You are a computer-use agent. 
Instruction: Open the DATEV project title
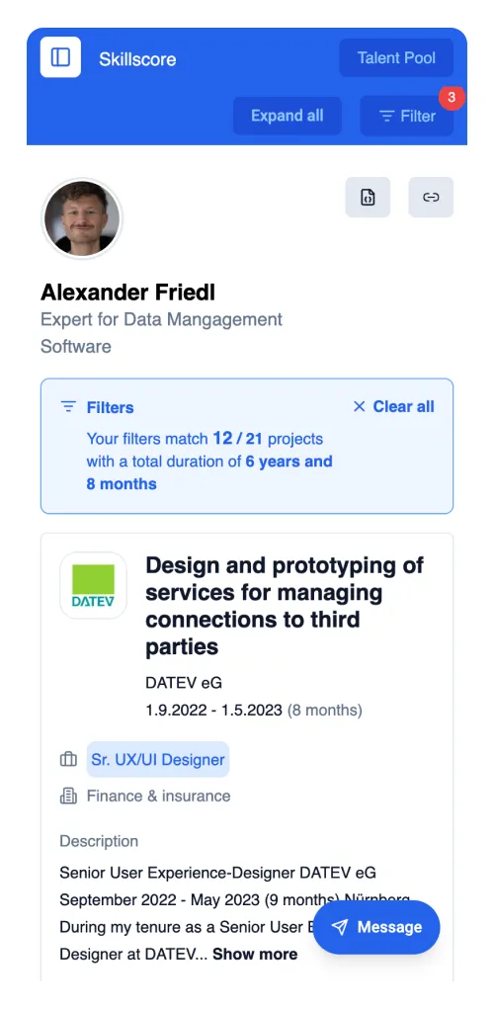pos(285,606)
